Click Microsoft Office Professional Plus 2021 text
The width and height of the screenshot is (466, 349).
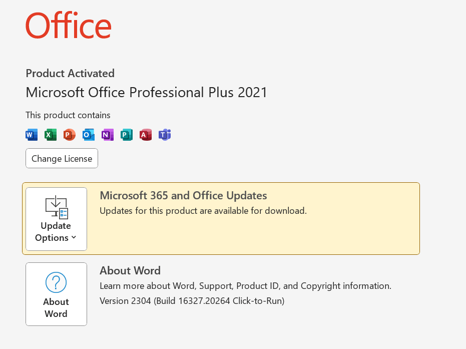coord(147,92)
